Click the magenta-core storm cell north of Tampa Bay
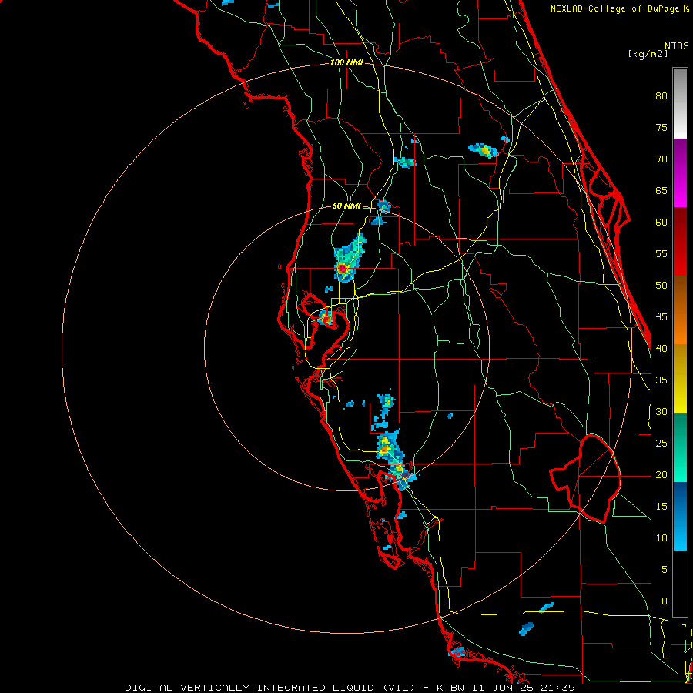 coord(342,268)
